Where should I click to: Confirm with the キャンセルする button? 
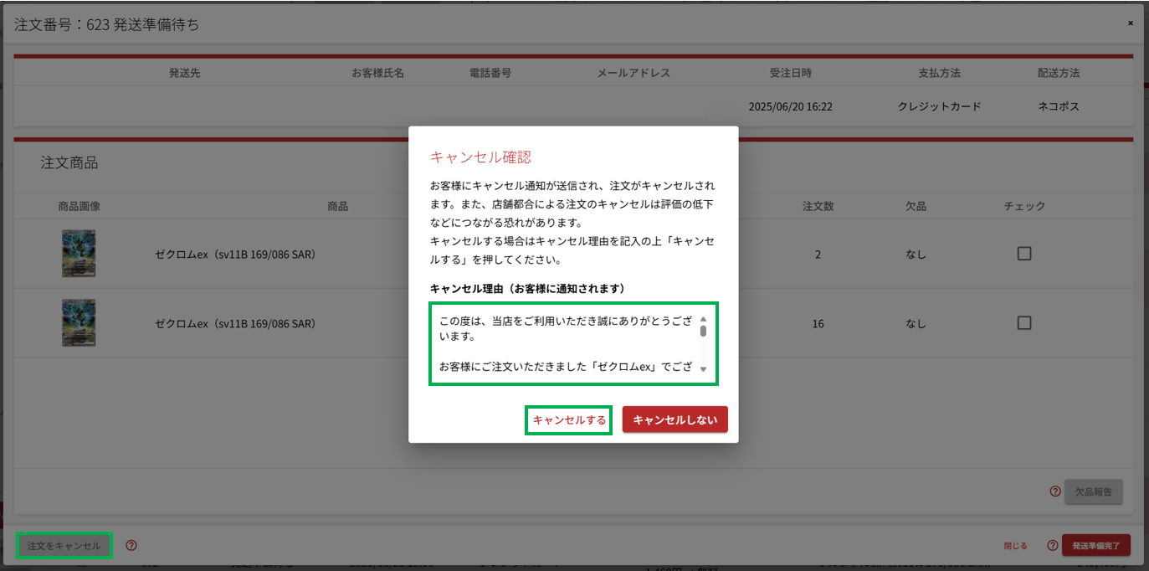pos(569,420)
